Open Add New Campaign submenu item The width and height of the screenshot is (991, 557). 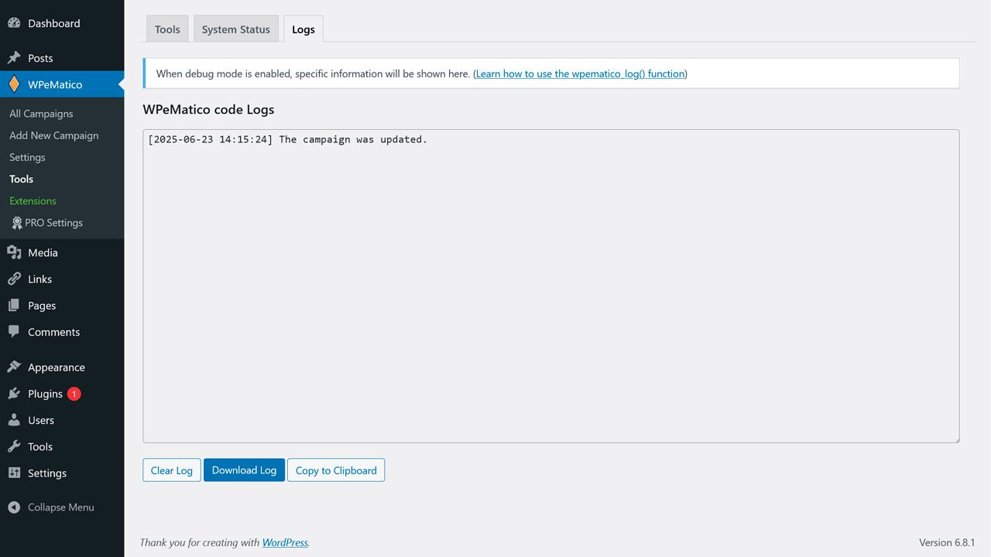(54, 135)
